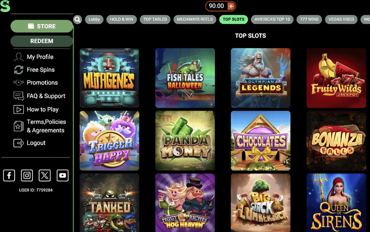Launch the Mutagenes slot game

point(110,78)
